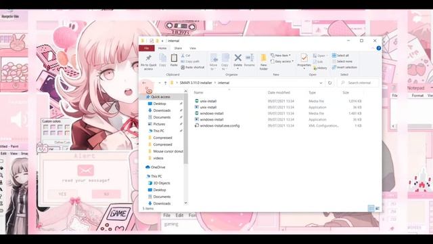This screenshot has width=433, height=244.
Task: Open pinned Documents under Quick access
Action: [x=162, y=117]
